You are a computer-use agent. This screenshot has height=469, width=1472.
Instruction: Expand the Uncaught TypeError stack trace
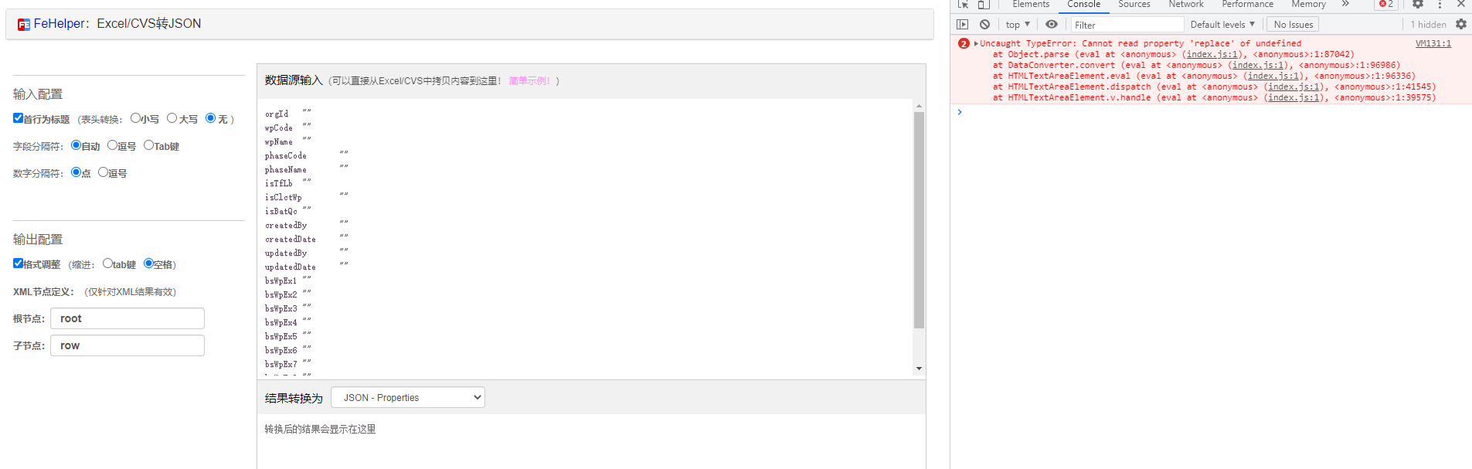[x=976, y=44]
